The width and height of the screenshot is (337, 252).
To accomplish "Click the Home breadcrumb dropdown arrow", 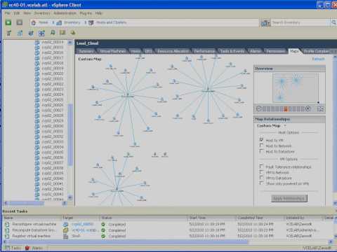I will (53, 22).
